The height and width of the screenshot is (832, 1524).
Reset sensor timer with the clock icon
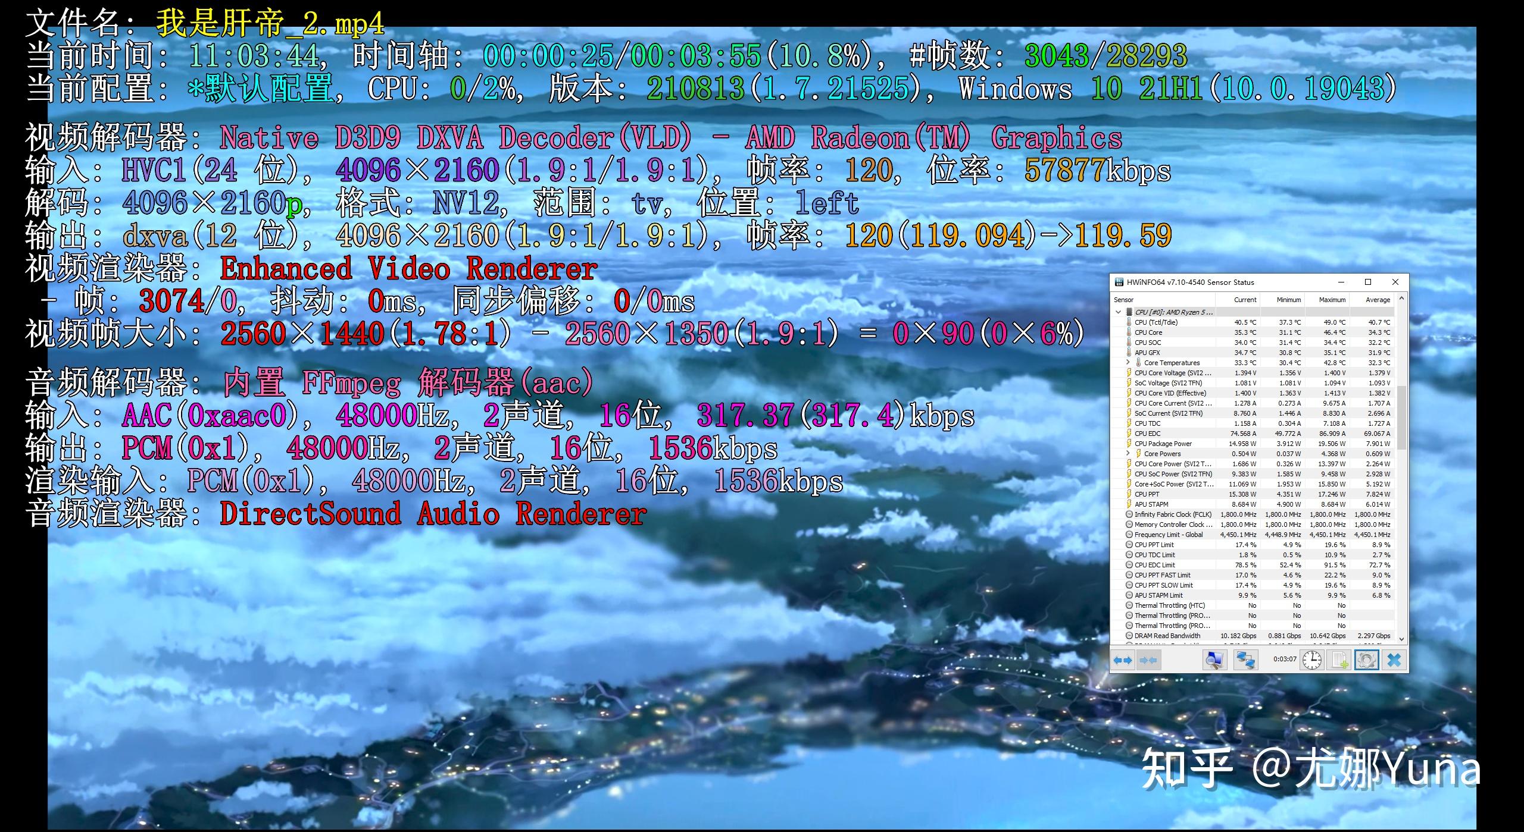pyautogui.click(x=1312, y=660)
